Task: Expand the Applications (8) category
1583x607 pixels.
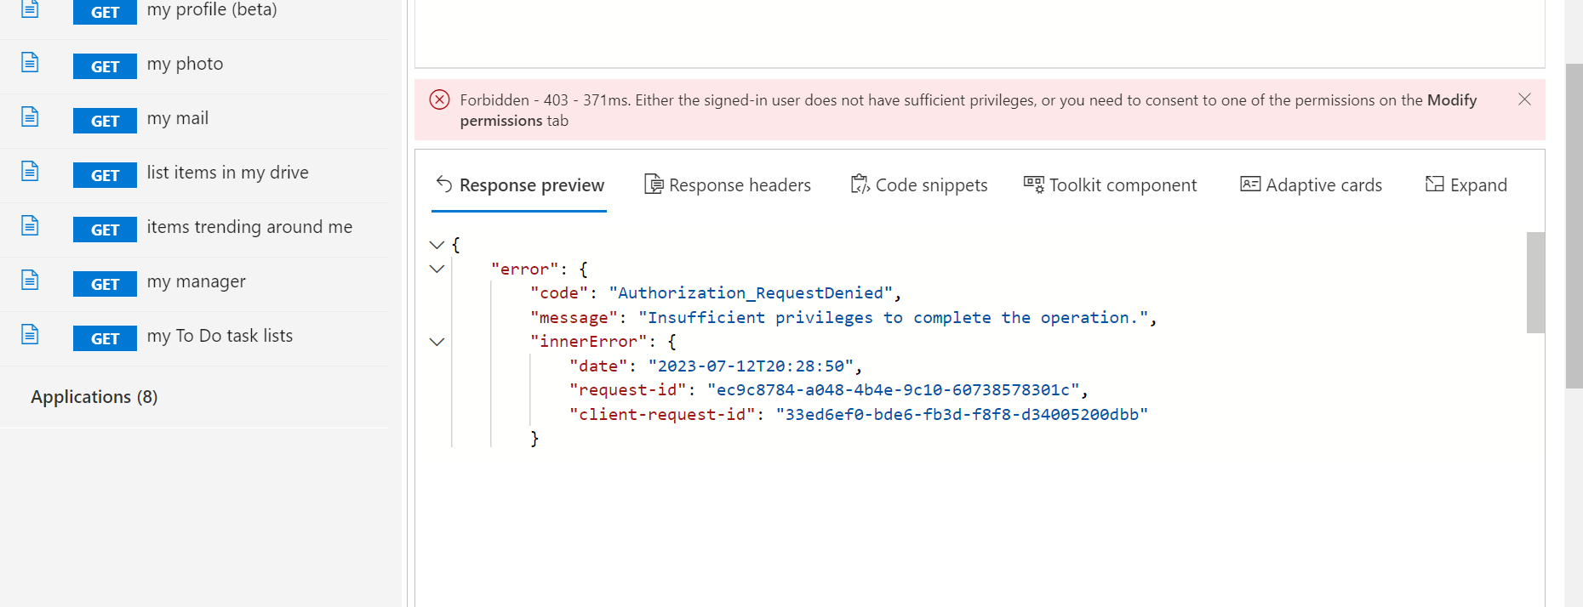Action: pyautogui.click(x=94, y=397)
